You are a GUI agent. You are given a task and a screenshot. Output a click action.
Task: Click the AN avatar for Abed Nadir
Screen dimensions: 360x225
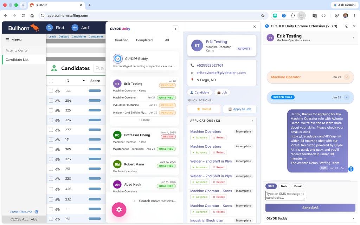(x=117, y=184)
